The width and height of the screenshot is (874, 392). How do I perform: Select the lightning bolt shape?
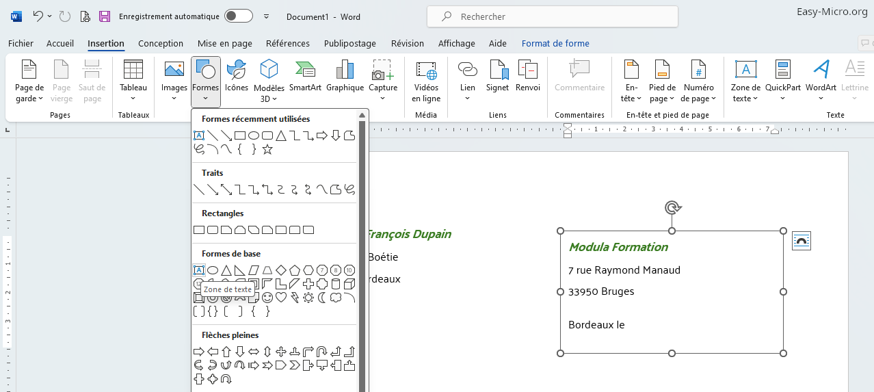click(x=295, y=298)
